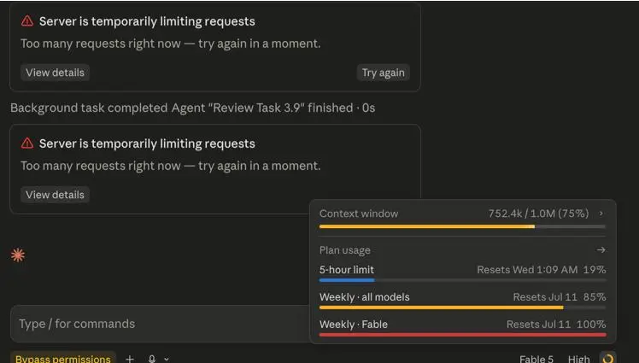The image size is (639, 363).
Task: Click the microphone icon for voice input
Action: 151,359
